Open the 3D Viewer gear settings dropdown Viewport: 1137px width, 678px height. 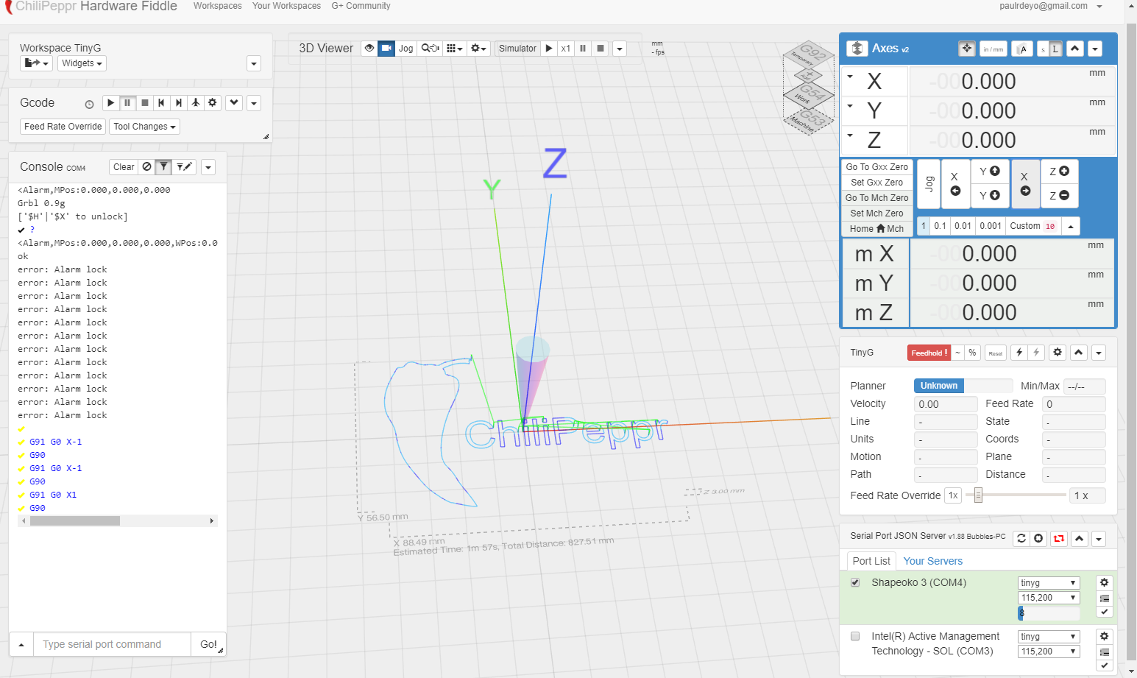pos(479,49)
